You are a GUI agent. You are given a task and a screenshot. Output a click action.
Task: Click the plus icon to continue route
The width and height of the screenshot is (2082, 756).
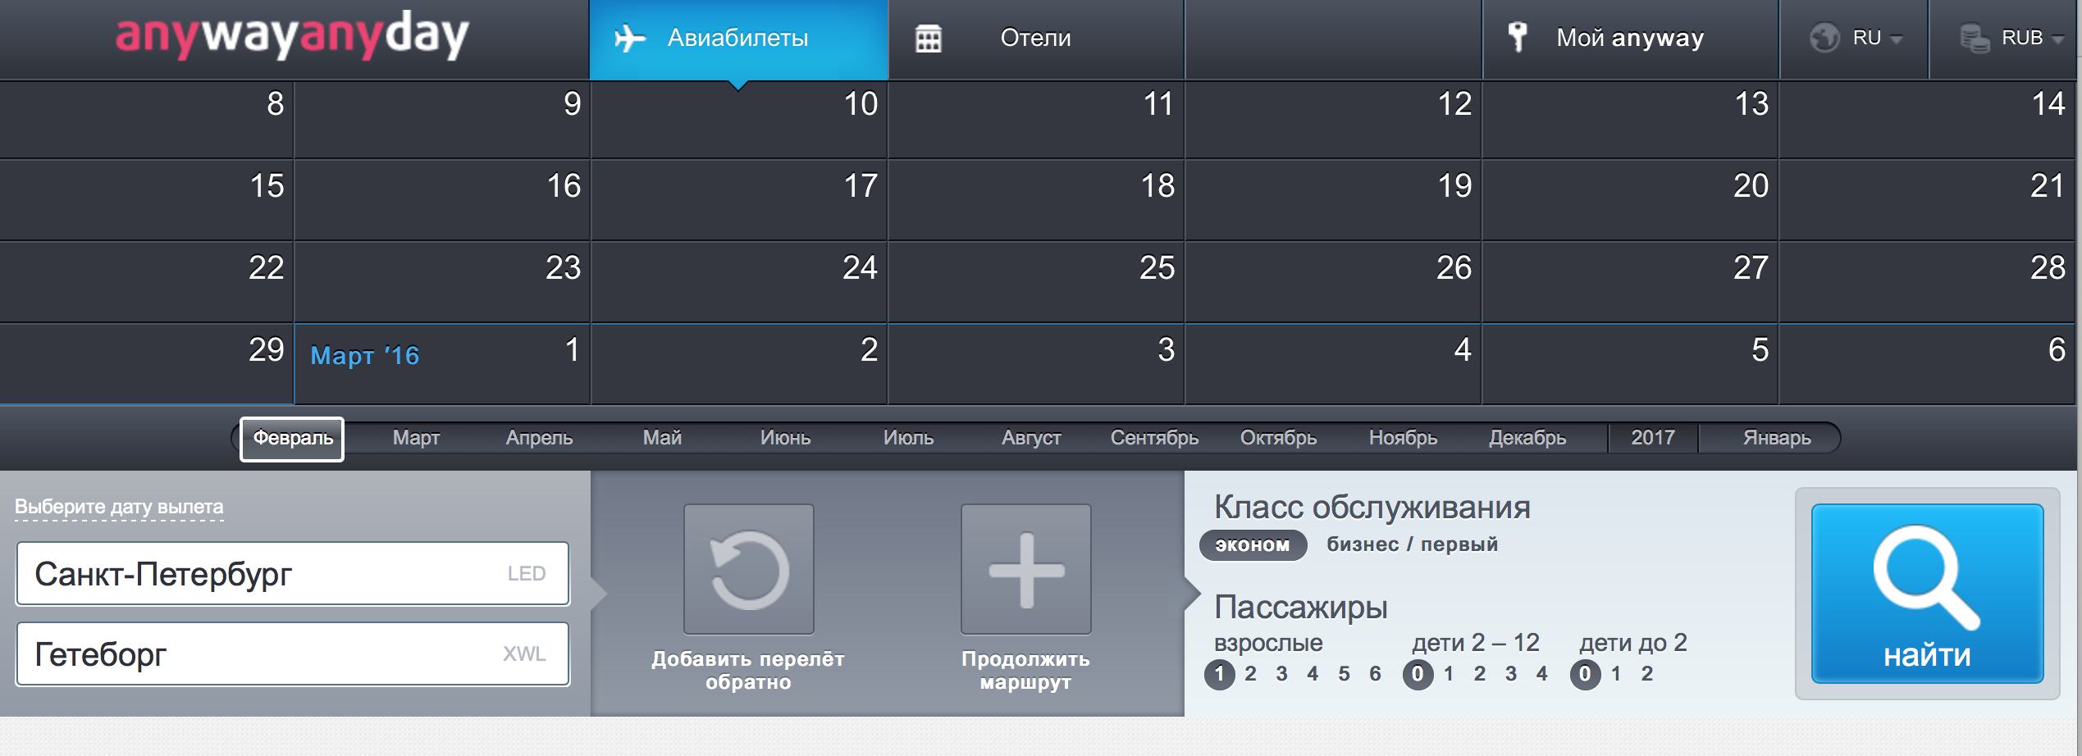click(x=1026, y=569)
